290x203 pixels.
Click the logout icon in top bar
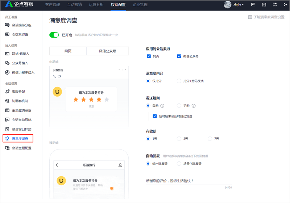pos(285,5)
